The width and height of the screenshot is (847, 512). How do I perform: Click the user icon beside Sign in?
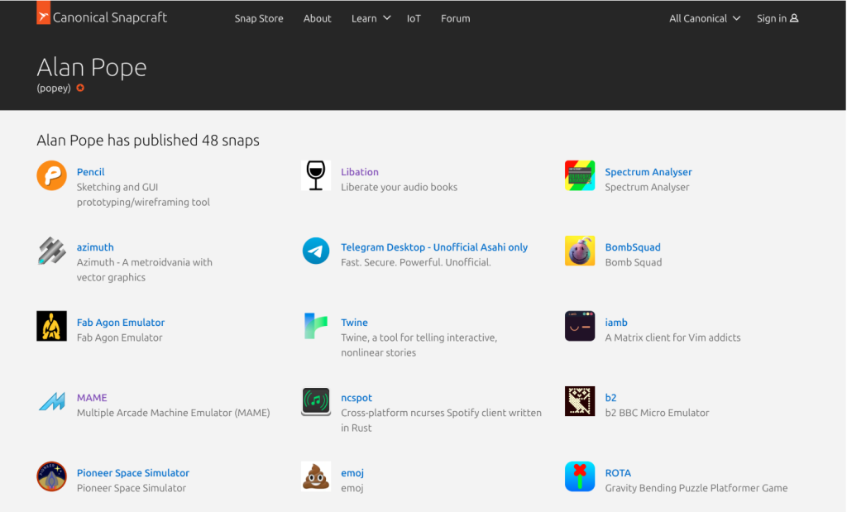pyautogui.click(x=794, y=18)
